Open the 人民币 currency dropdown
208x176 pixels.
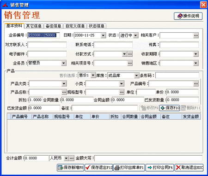point(66,158)
